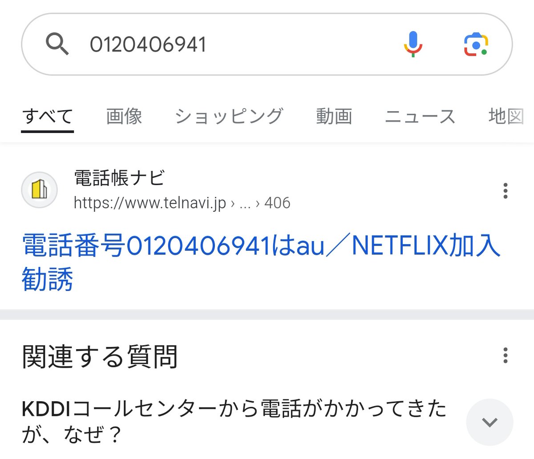Screen dimensions: 534x459
Task: Open the three-dot menu next to telnavi.jp result
Action: tap(505, 190)
